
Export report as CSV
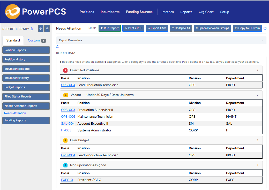157,28
